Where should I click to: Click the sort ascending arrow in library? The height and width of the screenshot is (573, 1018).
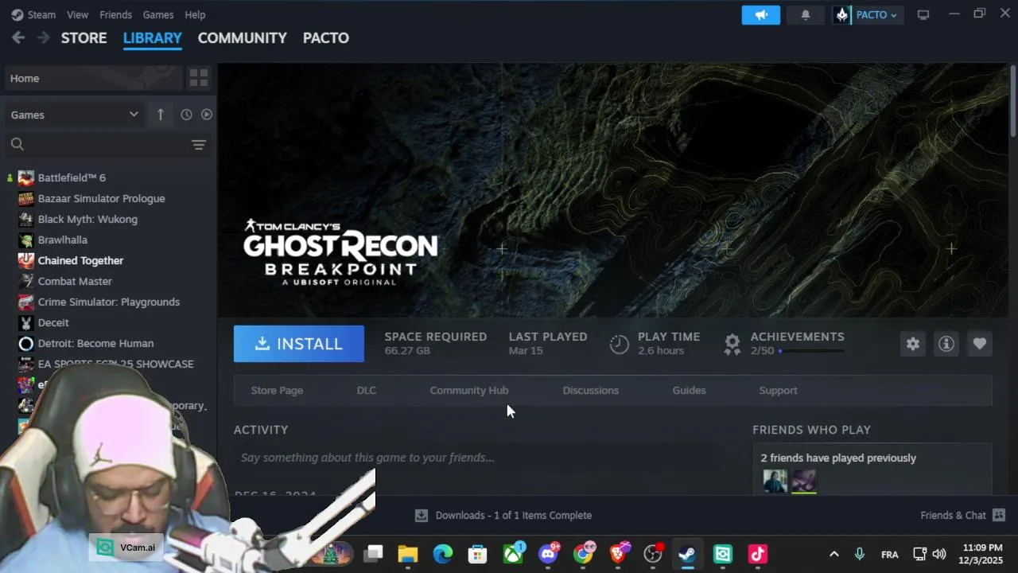pos(160,115)
